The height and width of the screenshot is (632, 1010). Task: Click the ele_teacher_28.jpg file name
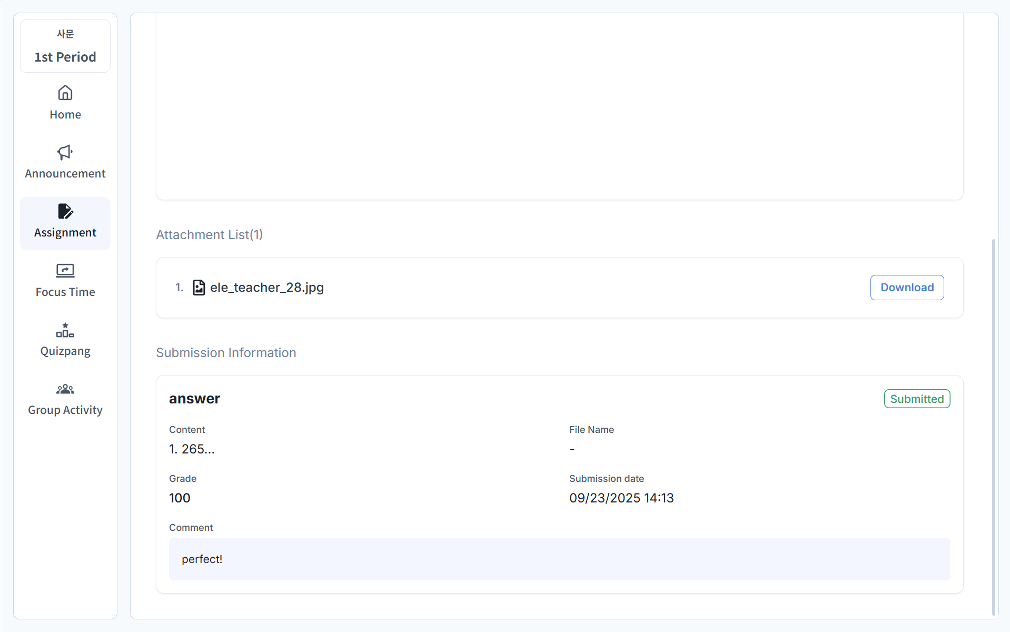[x=266, y=288]
